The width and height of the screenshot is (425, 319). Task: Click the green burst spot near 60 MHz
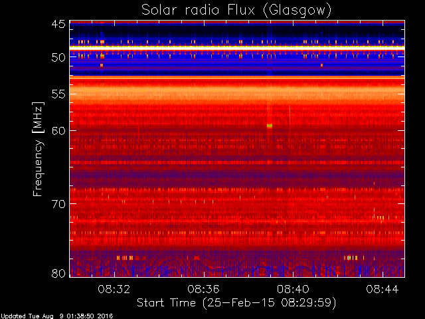click(270, 126)
